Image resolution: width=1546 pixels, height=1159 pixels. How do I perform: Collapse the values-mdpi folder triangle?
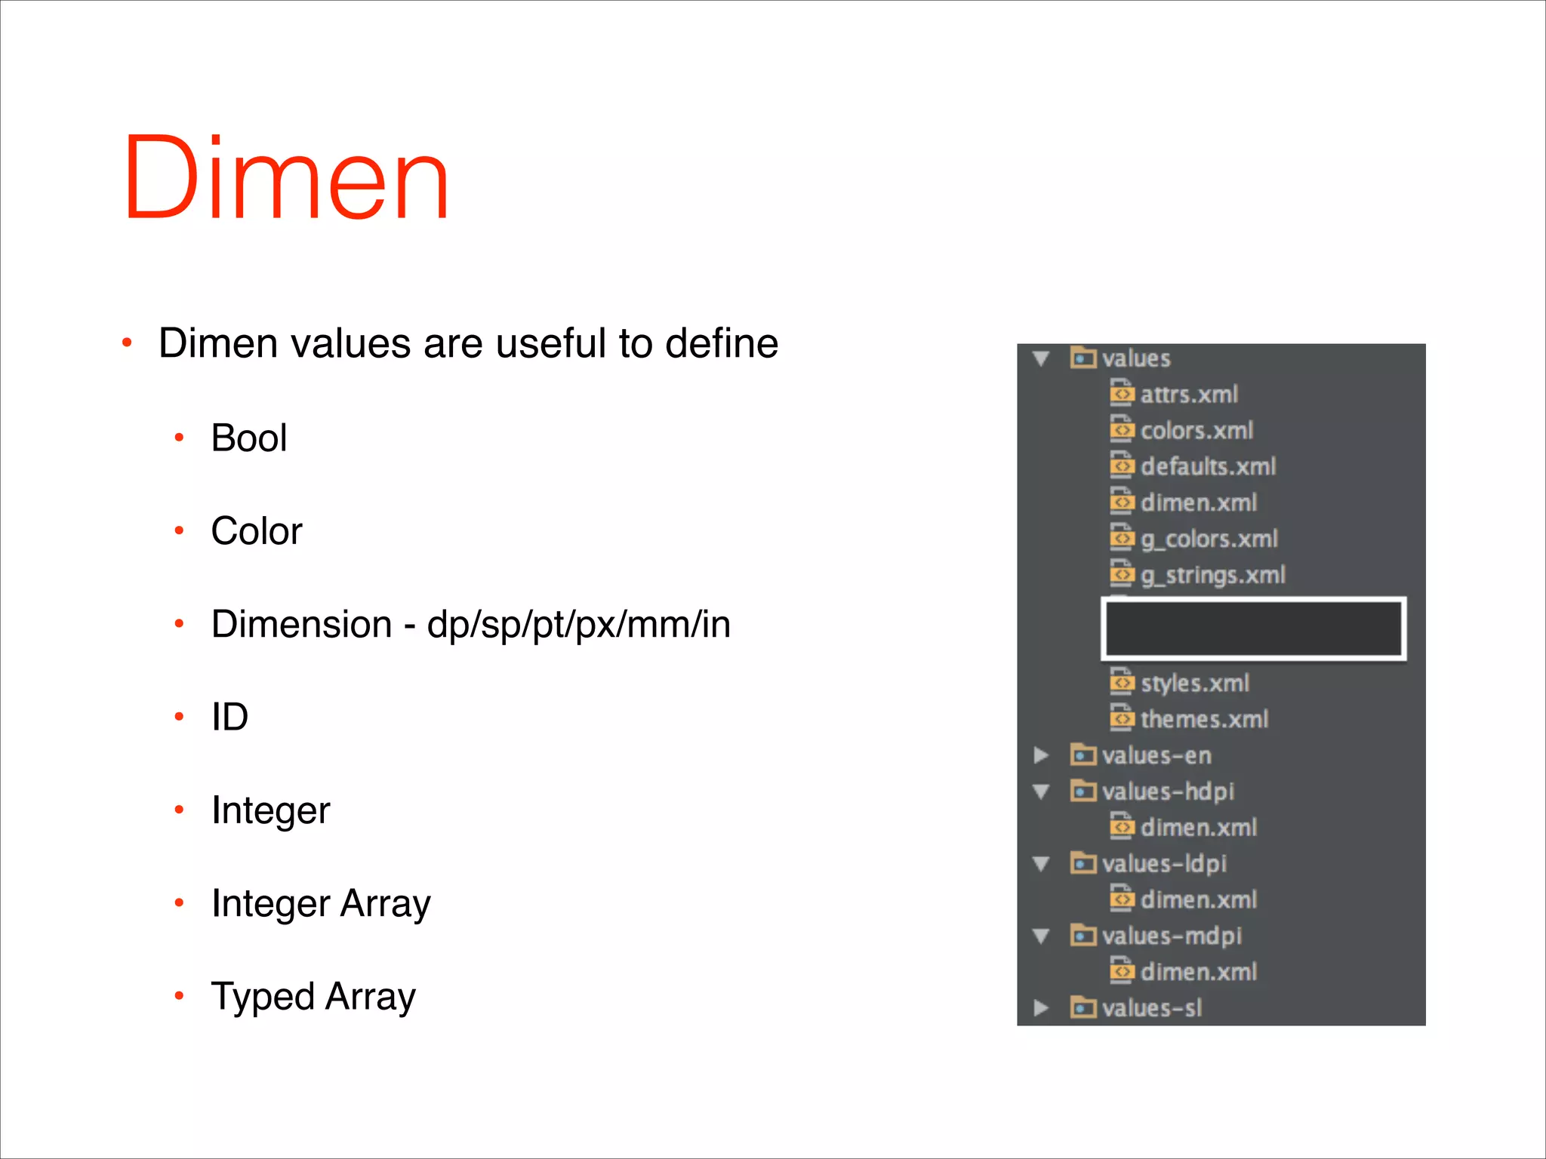click(x=1042, y=936)
